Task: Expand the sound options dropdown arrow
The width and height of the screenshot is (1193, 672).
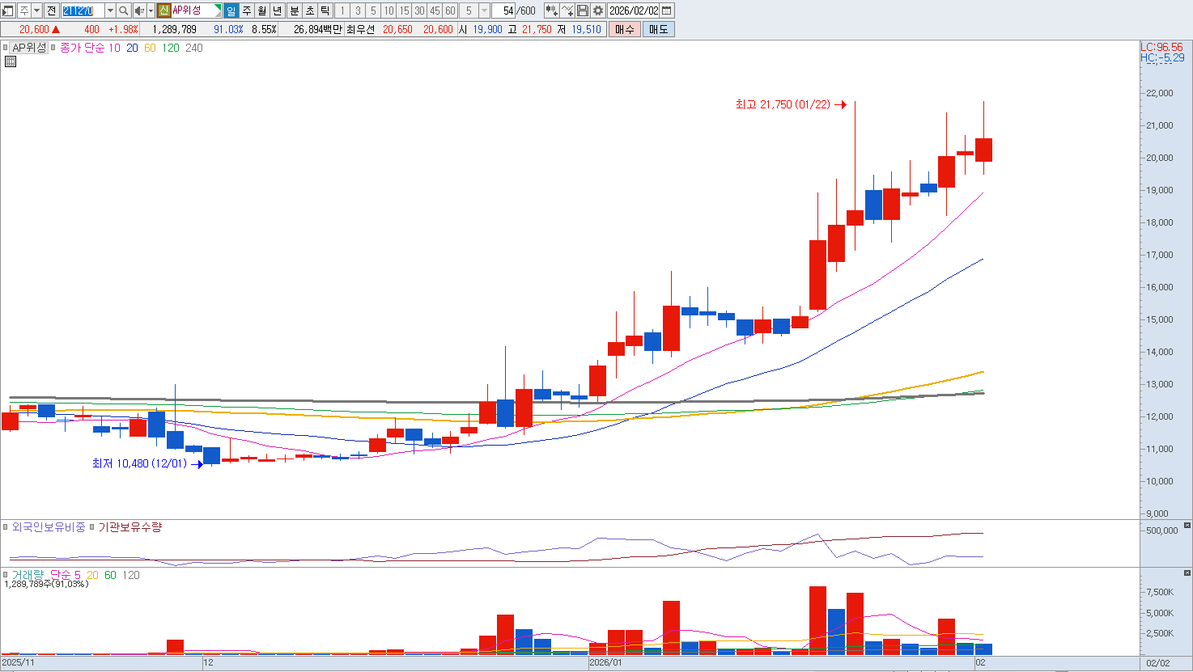Action: click(x=151, y=11)
